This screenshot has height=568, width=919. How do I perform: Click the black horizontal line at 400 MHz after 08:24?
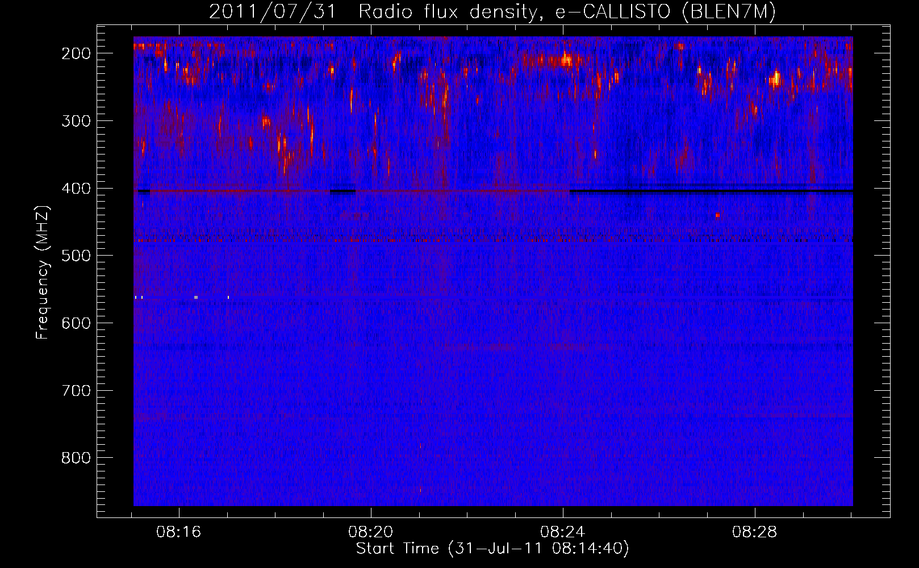711,190
